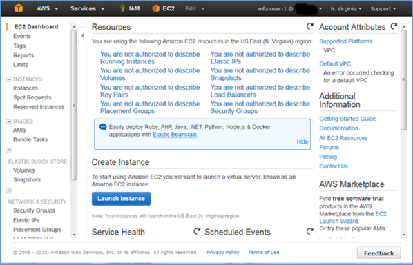Open Tags in the sidebar

point(19,46)
